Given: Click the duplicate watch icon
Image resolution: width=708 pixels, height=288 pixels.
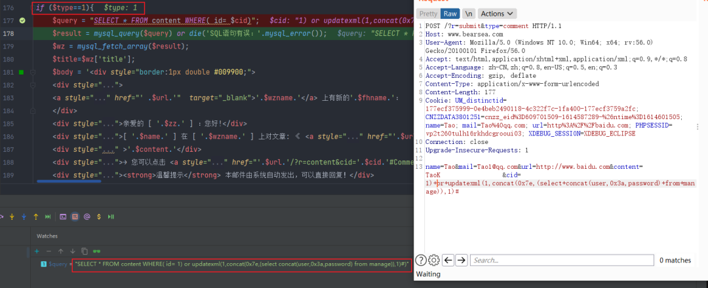Looking at the screenshot, I should click(x=85, y=251).
